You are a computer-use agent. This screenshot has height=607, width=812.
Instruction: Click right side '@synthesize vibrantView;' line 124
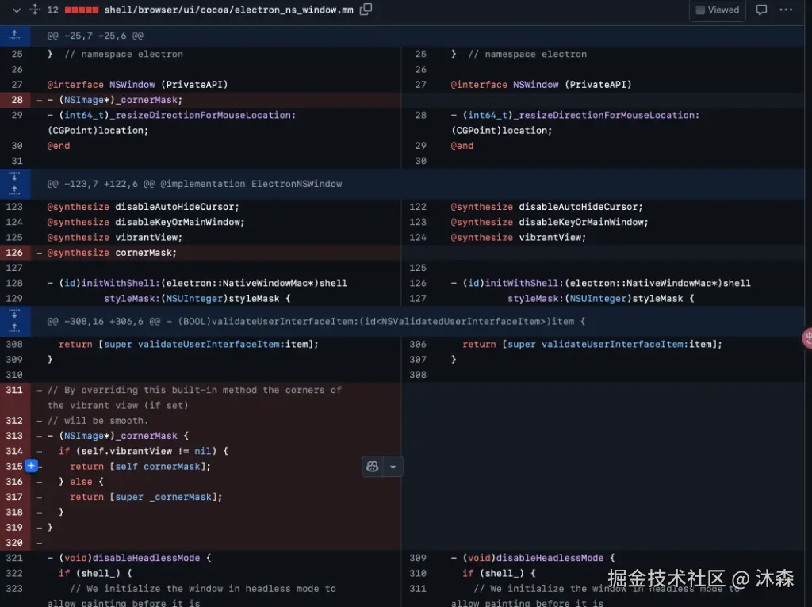[519, 238]
